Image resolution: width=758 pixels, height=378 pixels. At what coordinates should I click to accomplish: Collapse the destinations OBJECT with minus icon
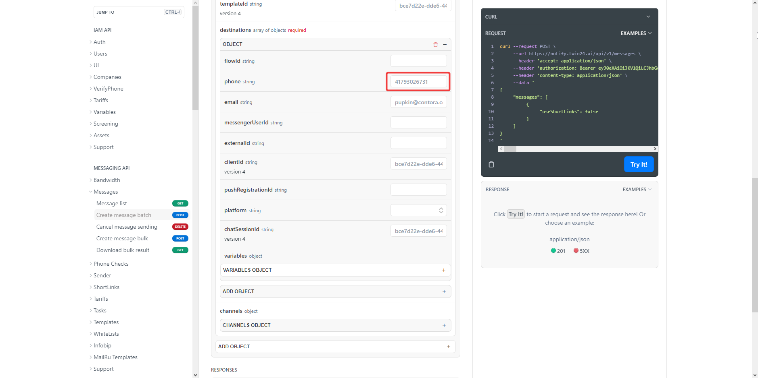pos(445,45)
